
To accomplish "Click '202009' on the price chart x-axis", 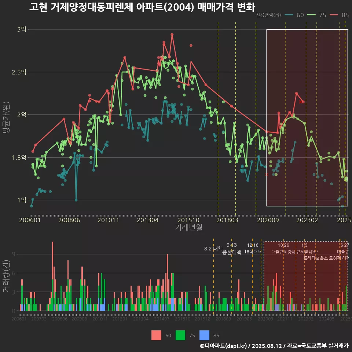I will (x=268, y=220).
